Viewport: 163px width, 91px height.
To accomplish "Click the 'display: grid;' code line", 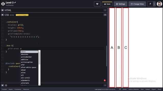I will pyautogui.click(x=16, y=25).
